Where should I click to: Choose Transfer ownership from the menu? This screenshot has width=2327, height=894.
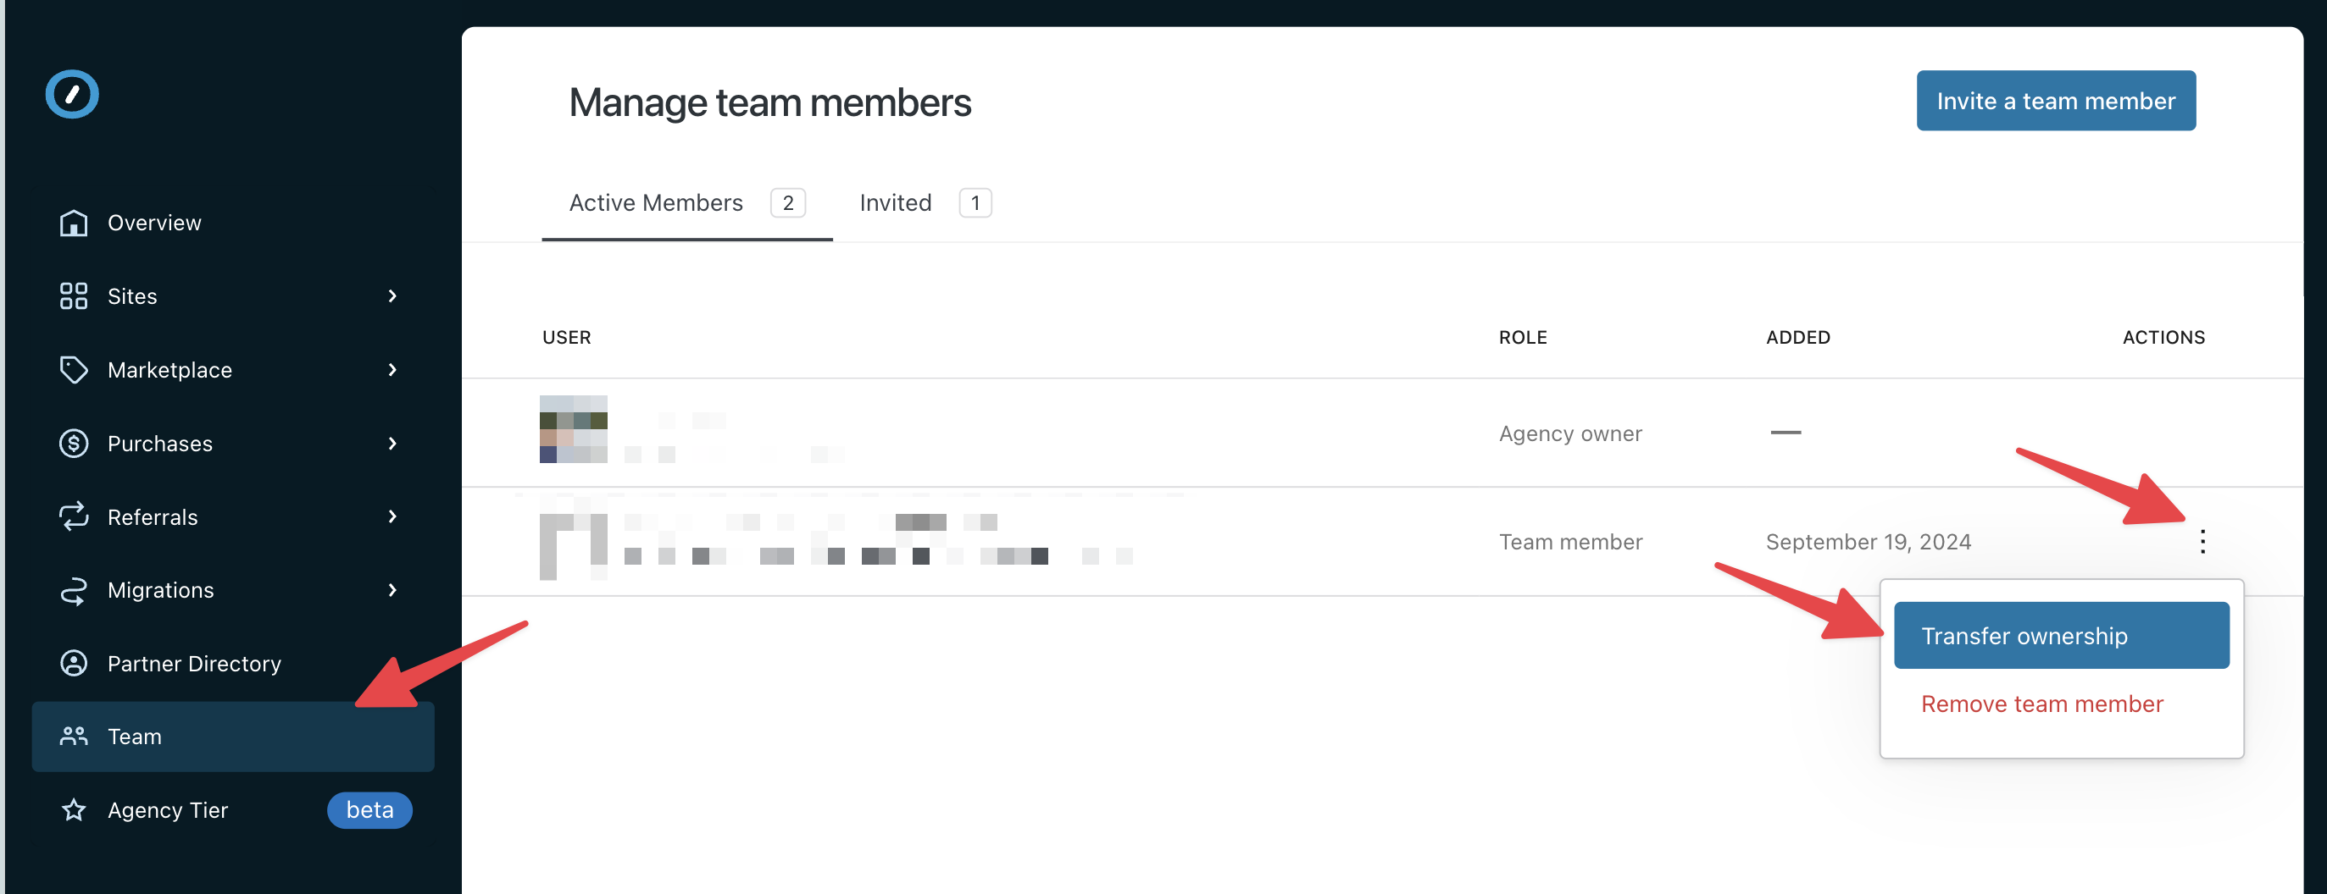pyautogui.click(x=2061, y=636)
